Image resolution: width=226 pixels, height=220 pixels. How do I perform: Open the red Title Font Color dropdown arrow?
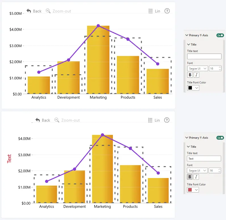[x=196, y=190]
